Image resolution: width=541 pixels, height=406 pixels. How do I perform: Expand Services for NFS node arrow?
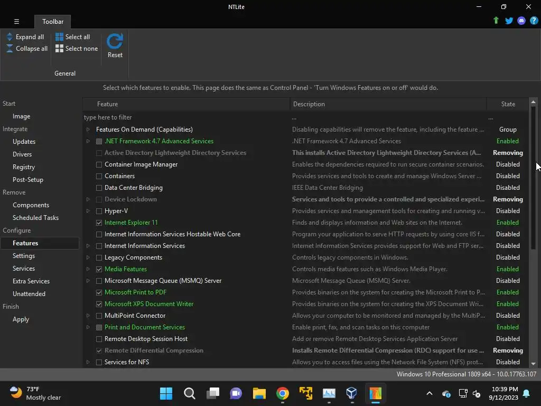[88, 362]
